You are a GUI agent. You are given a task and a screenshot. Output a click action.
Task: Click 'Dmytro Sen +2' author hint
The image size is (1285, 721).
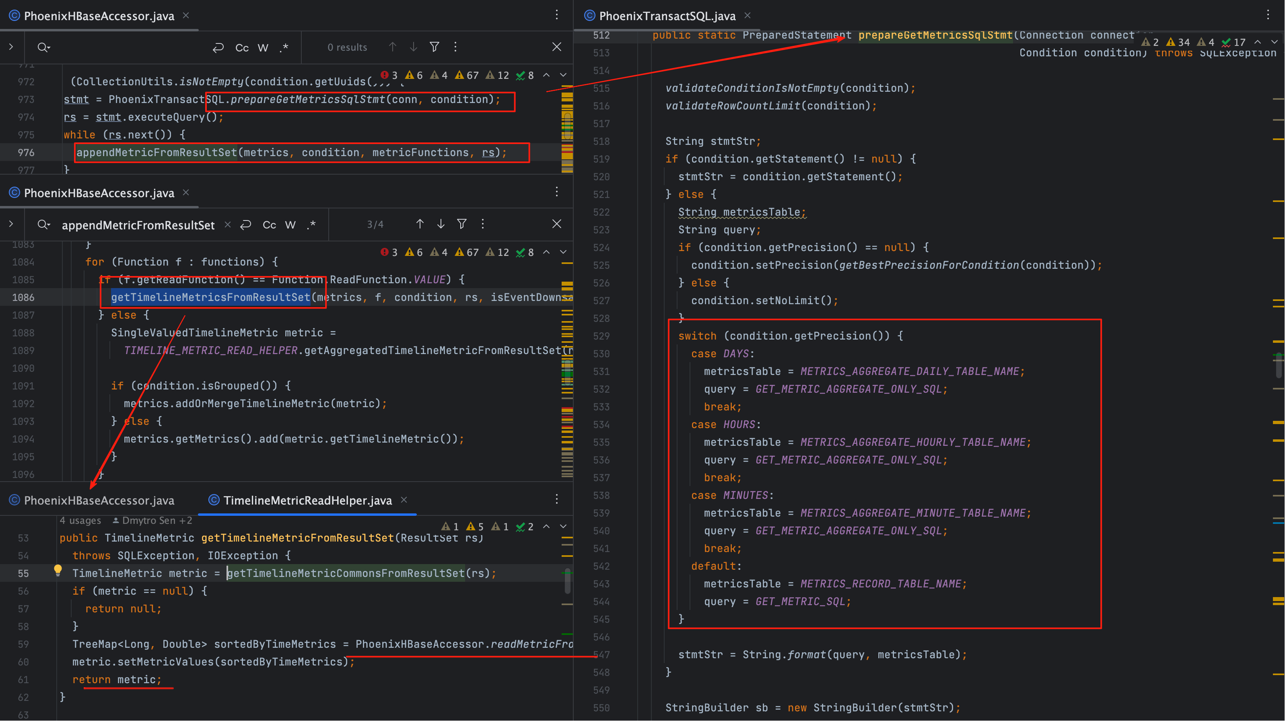click(152, 520)
